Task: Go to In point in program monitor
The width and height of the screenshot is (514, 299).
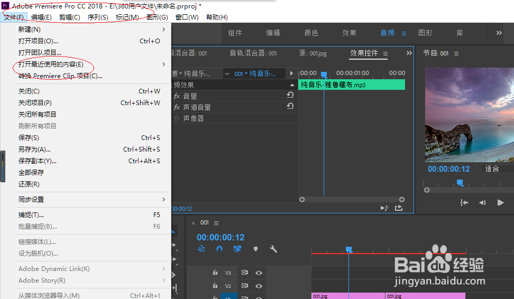Action: coord(464,203)
